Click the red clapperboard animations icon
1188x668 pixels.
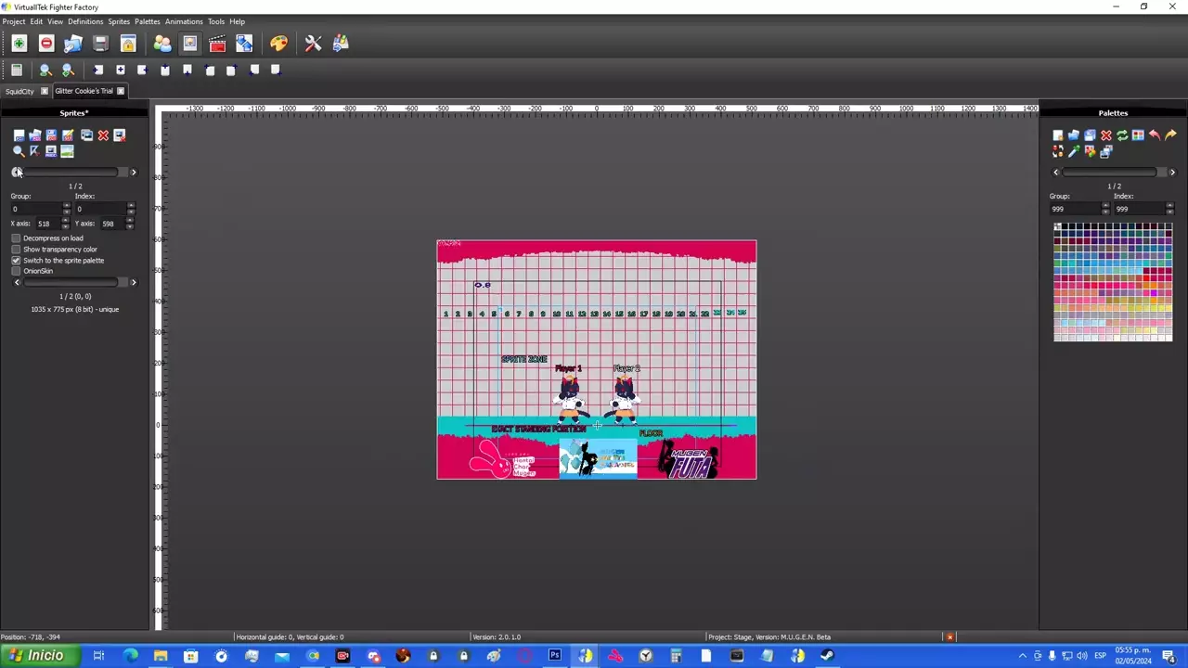tap(217, 44)
